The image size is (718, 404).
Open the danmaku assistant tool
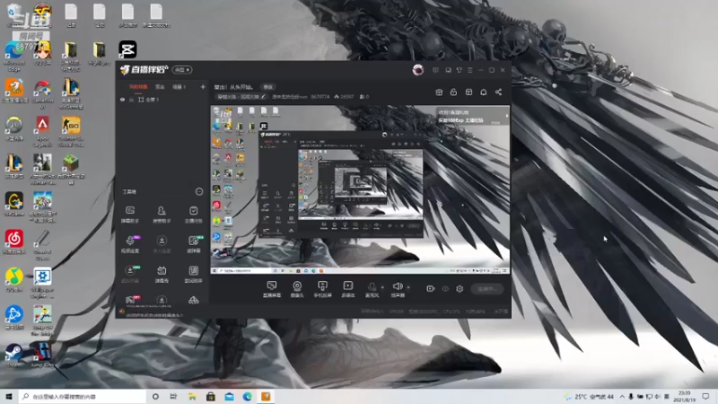pyautogui.click(x=130, y=215)
